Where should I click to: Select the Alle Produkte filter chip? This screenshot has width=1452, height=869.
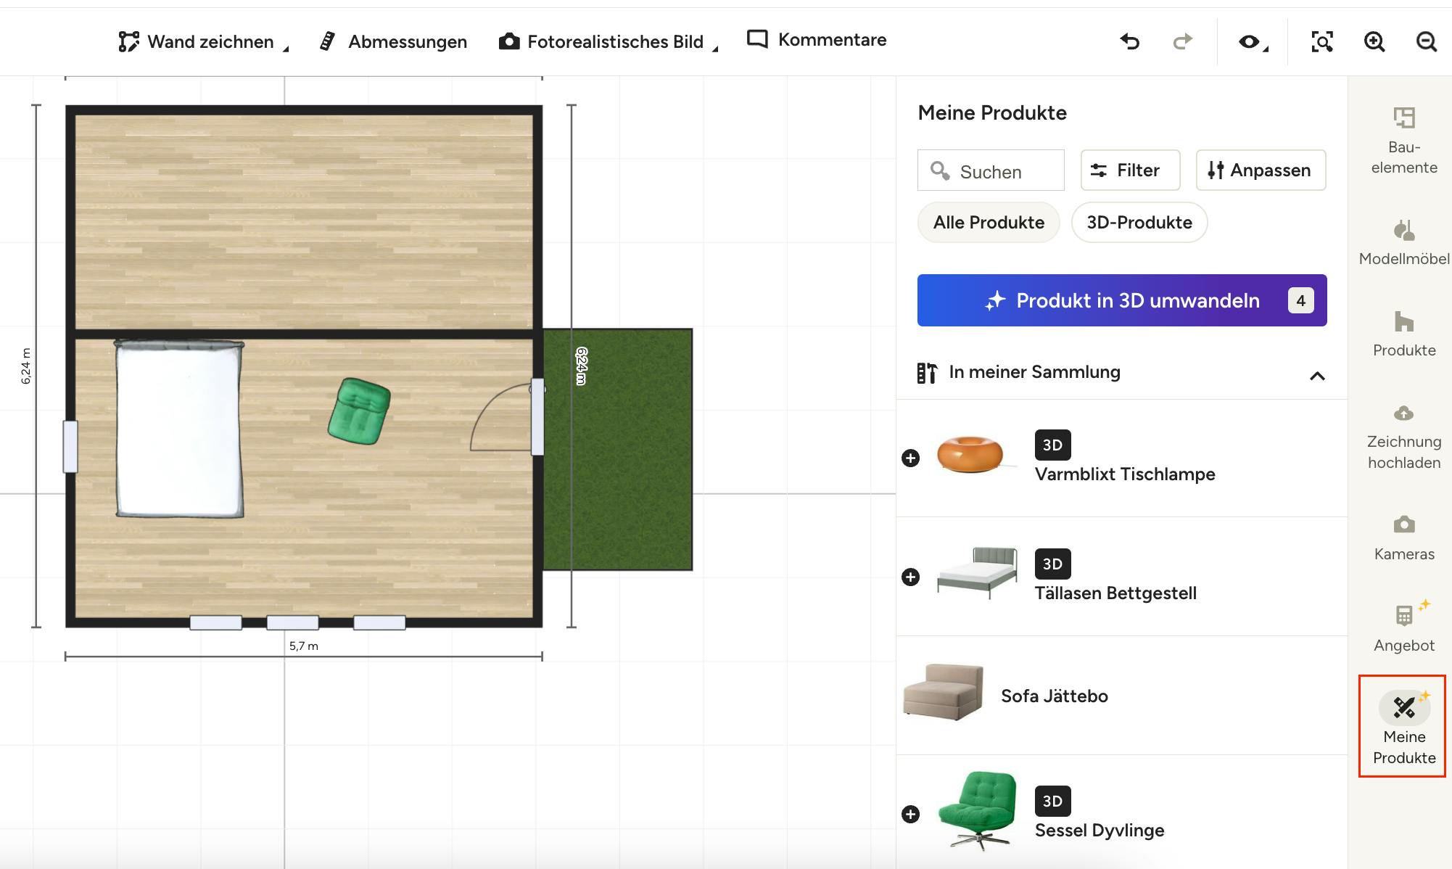tap(989, 222)
